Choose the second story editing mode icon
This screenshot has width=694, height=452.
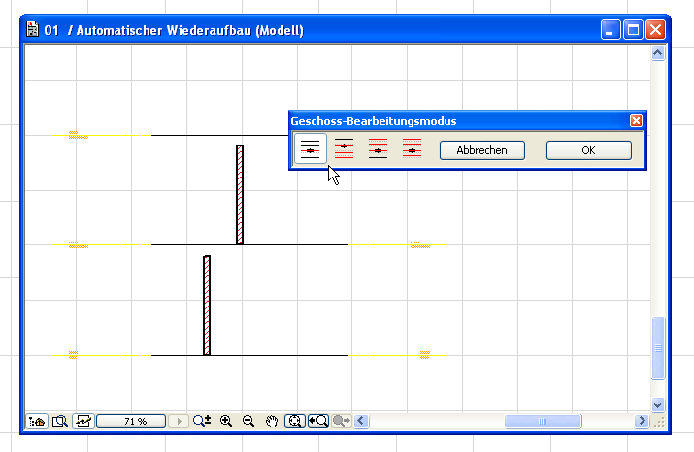point(344,148)
